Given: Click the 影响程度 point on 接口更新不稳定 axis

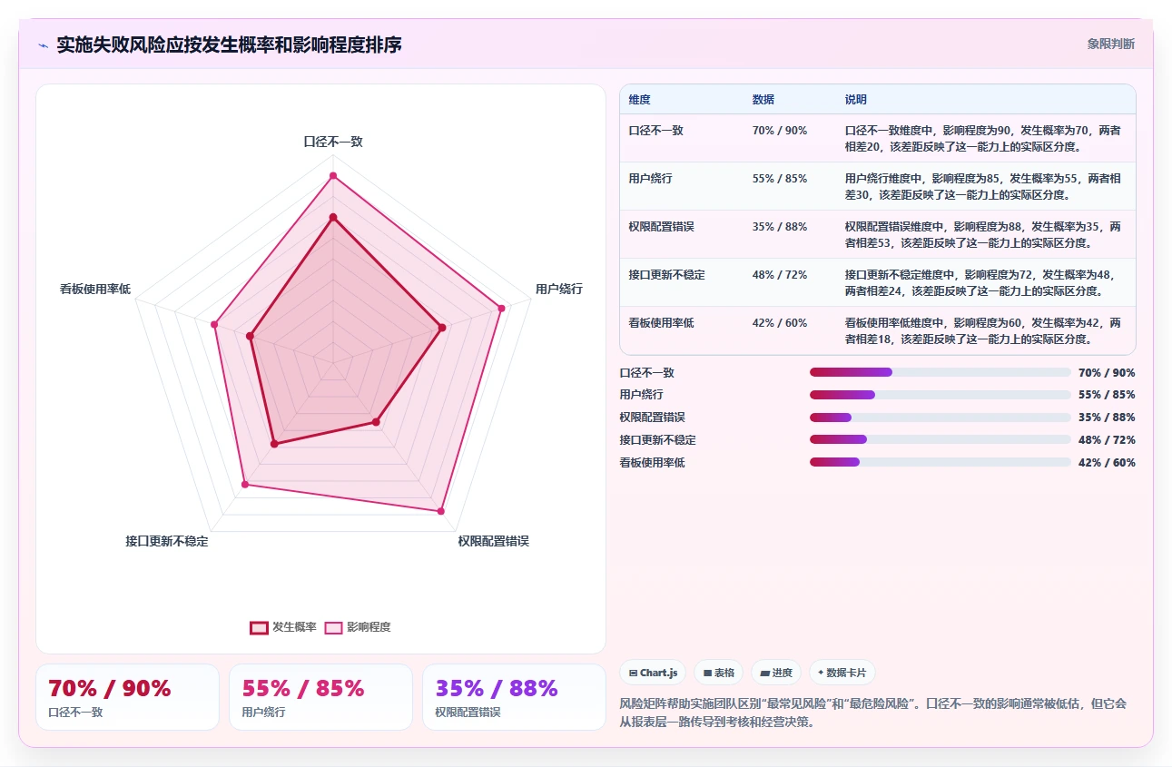Looking at the screenshot, I should coord(245,485).
